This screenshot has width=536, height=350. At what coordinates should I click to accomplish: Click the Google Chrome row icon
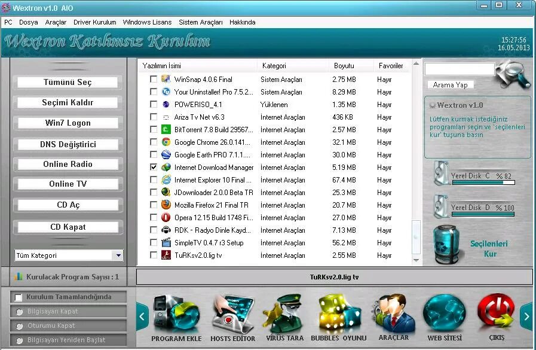click(x=166, y=142)
